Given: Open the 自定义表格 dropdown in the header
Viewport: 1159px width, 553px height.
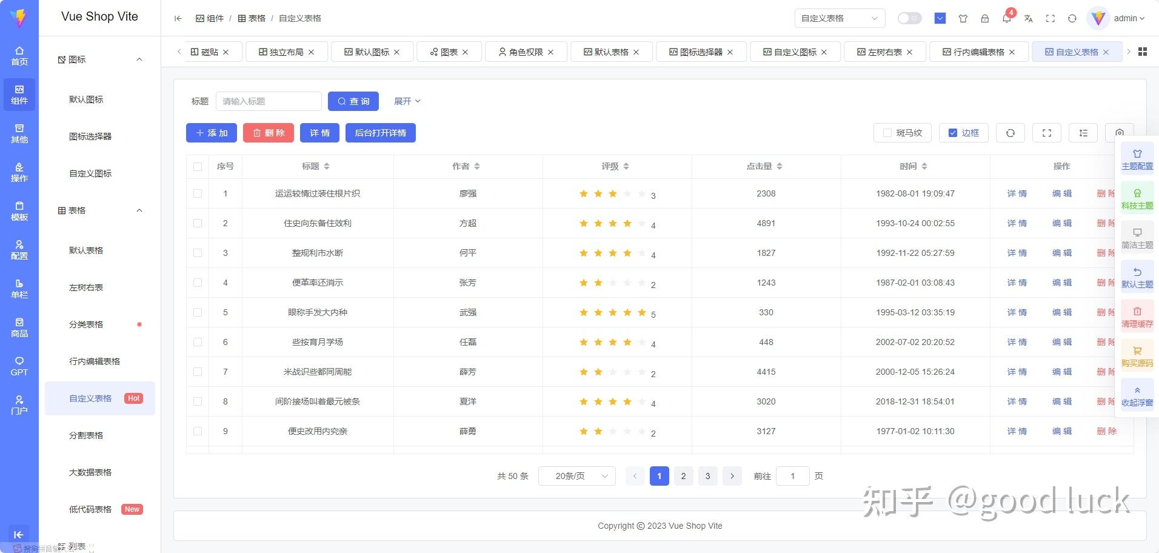Looking at the screenshot, I should [840, 18].
